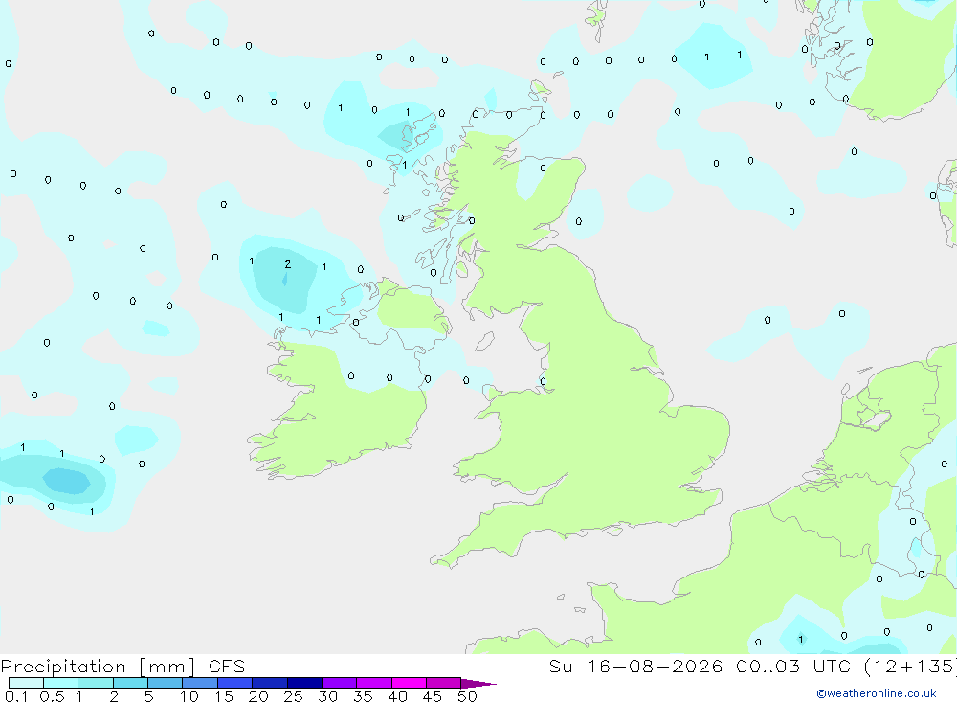Click the legend arrow tip above 50
The height and width of the screenshot is (702, 957).
tap(478, 684)
